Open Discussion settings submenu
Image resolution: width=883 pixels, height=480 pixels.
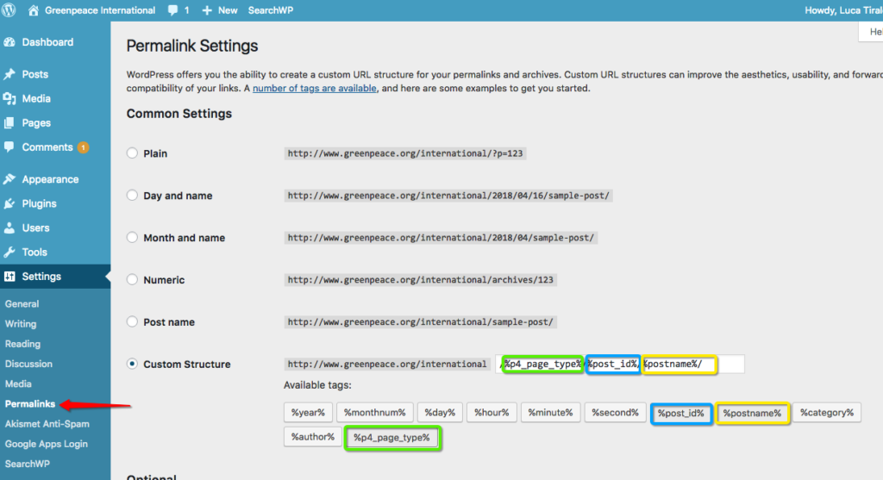click(x=28, y=364)
